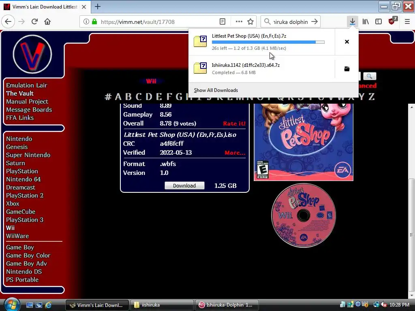Screen dimensions: 415x311
Task: Open the Emulation Lair link
Action: (x=26, y=85)
